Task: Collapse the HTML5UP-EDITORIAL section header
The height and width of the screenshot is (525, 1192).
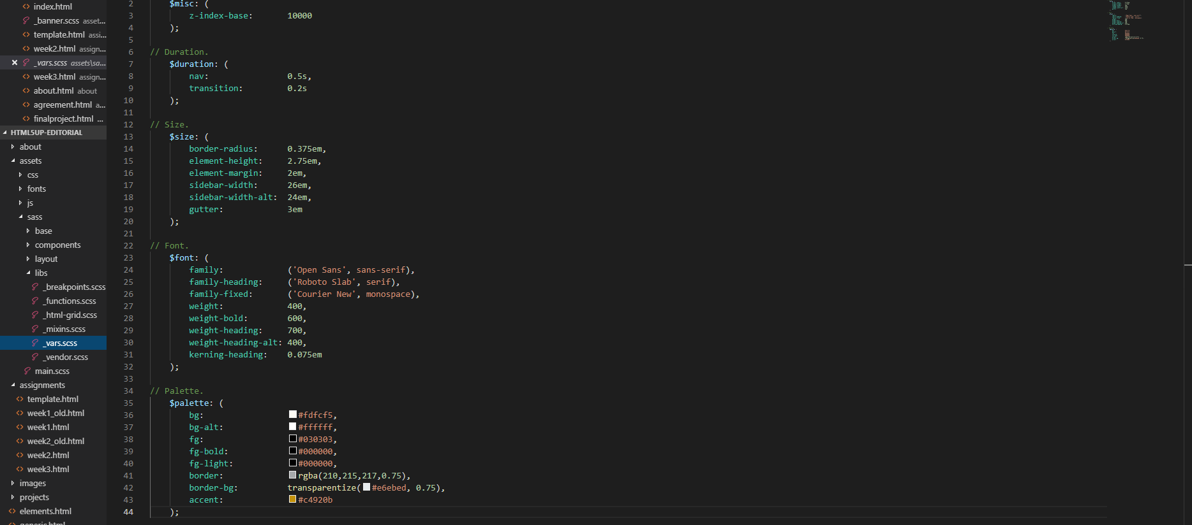Action: [53, 133]
